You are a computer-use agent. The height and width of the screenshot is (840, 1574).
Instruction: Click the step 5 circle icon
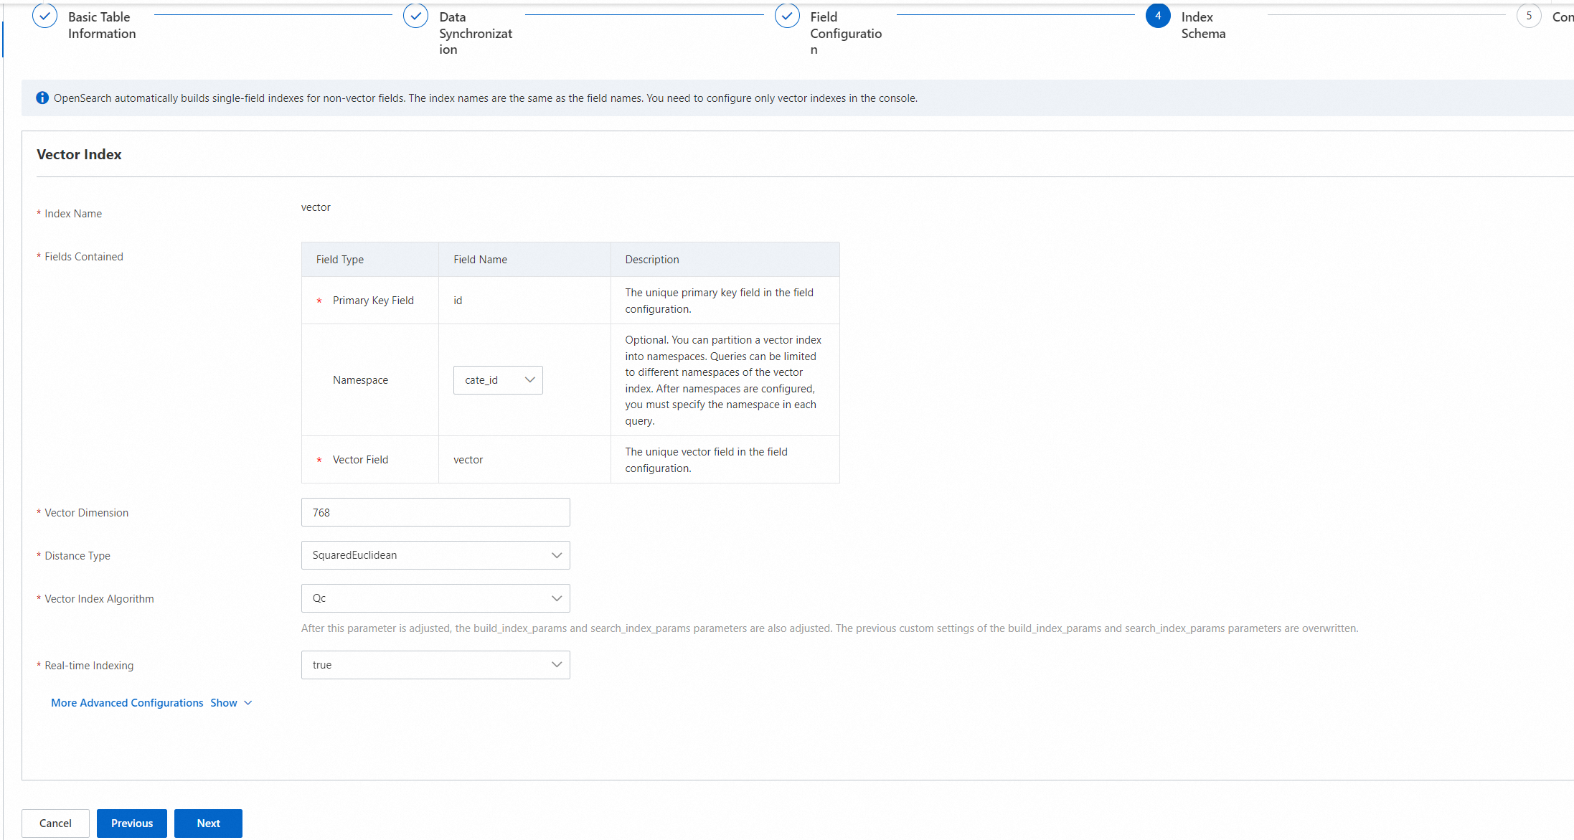click(x=1529, y=16)
